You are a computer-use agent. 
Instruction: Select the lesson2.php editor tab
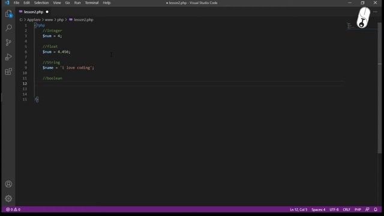pyautogui.click(x=34, y=12)
